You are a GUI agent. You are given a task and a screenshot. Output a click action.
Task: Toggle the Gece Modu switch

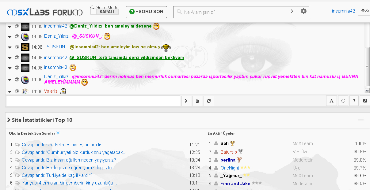[105, 12]
